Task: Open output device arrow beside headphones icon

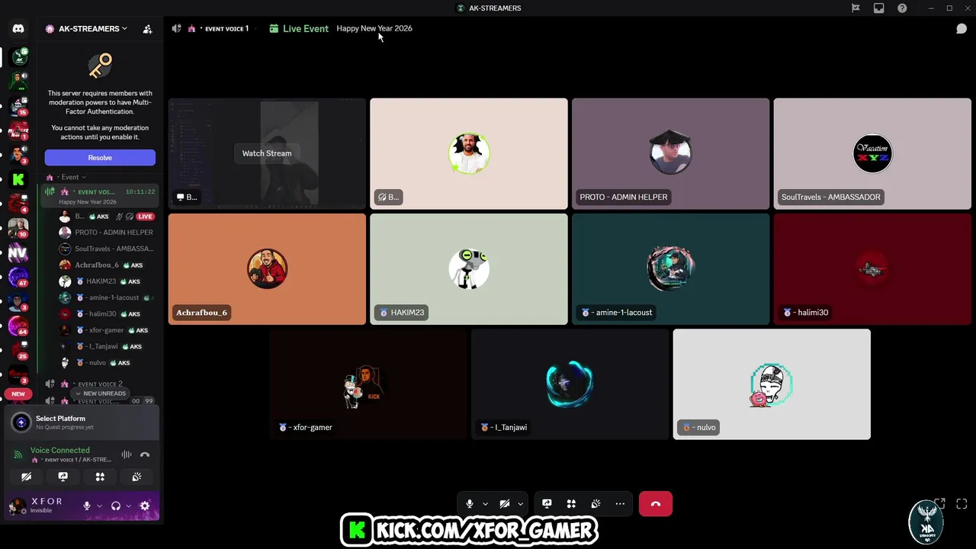Action: tap(128, 506)
